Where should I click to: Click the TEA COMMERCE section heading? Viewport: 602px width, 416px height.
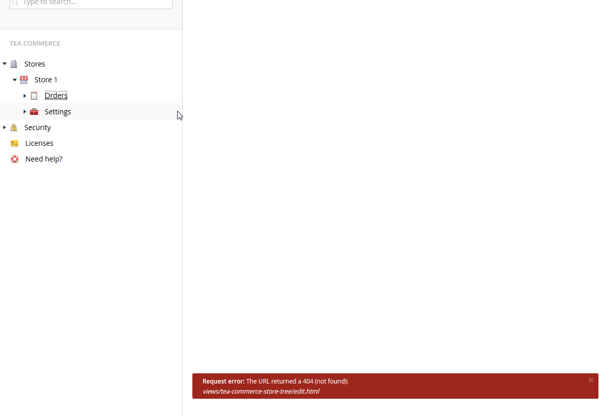[35, 43]
